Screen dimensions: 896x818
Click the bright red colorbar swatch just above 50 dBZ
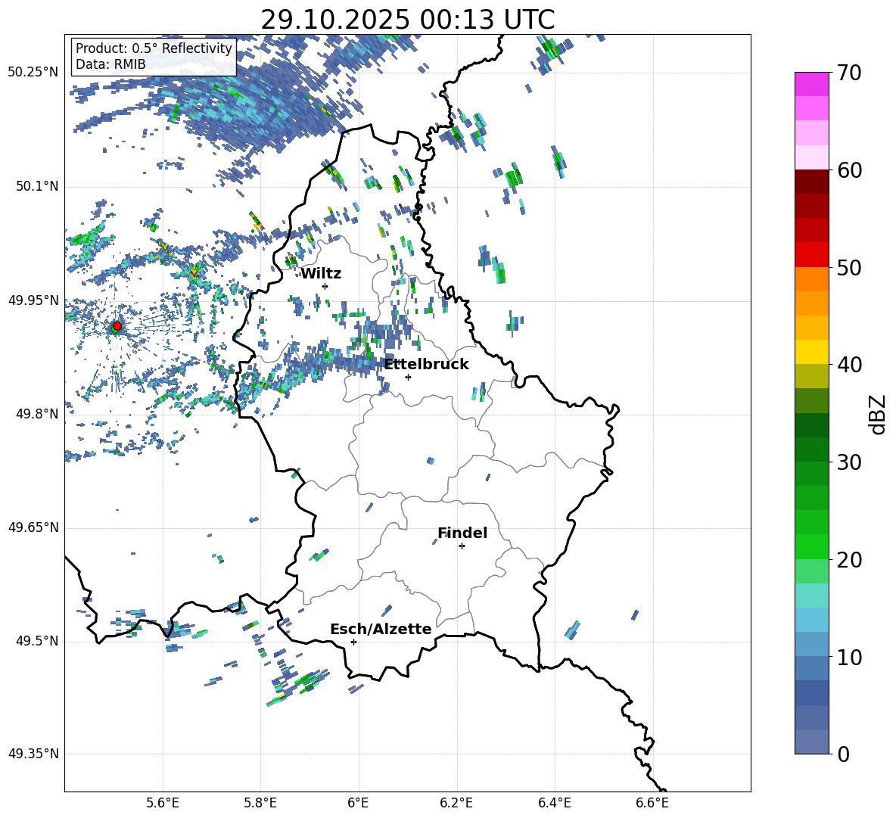[x=812, y=255]
